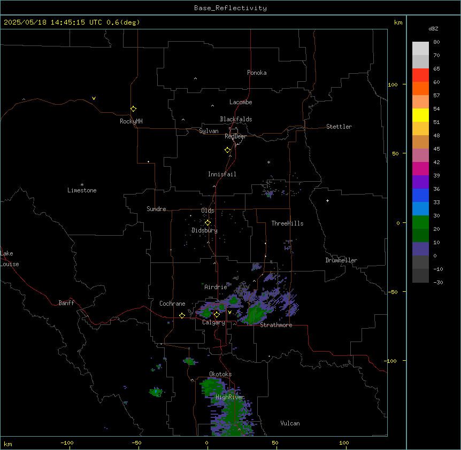The height and width of the screenshot is (450, 461).
Task: Click the Vulcan city label
Action: coord(290,423)
